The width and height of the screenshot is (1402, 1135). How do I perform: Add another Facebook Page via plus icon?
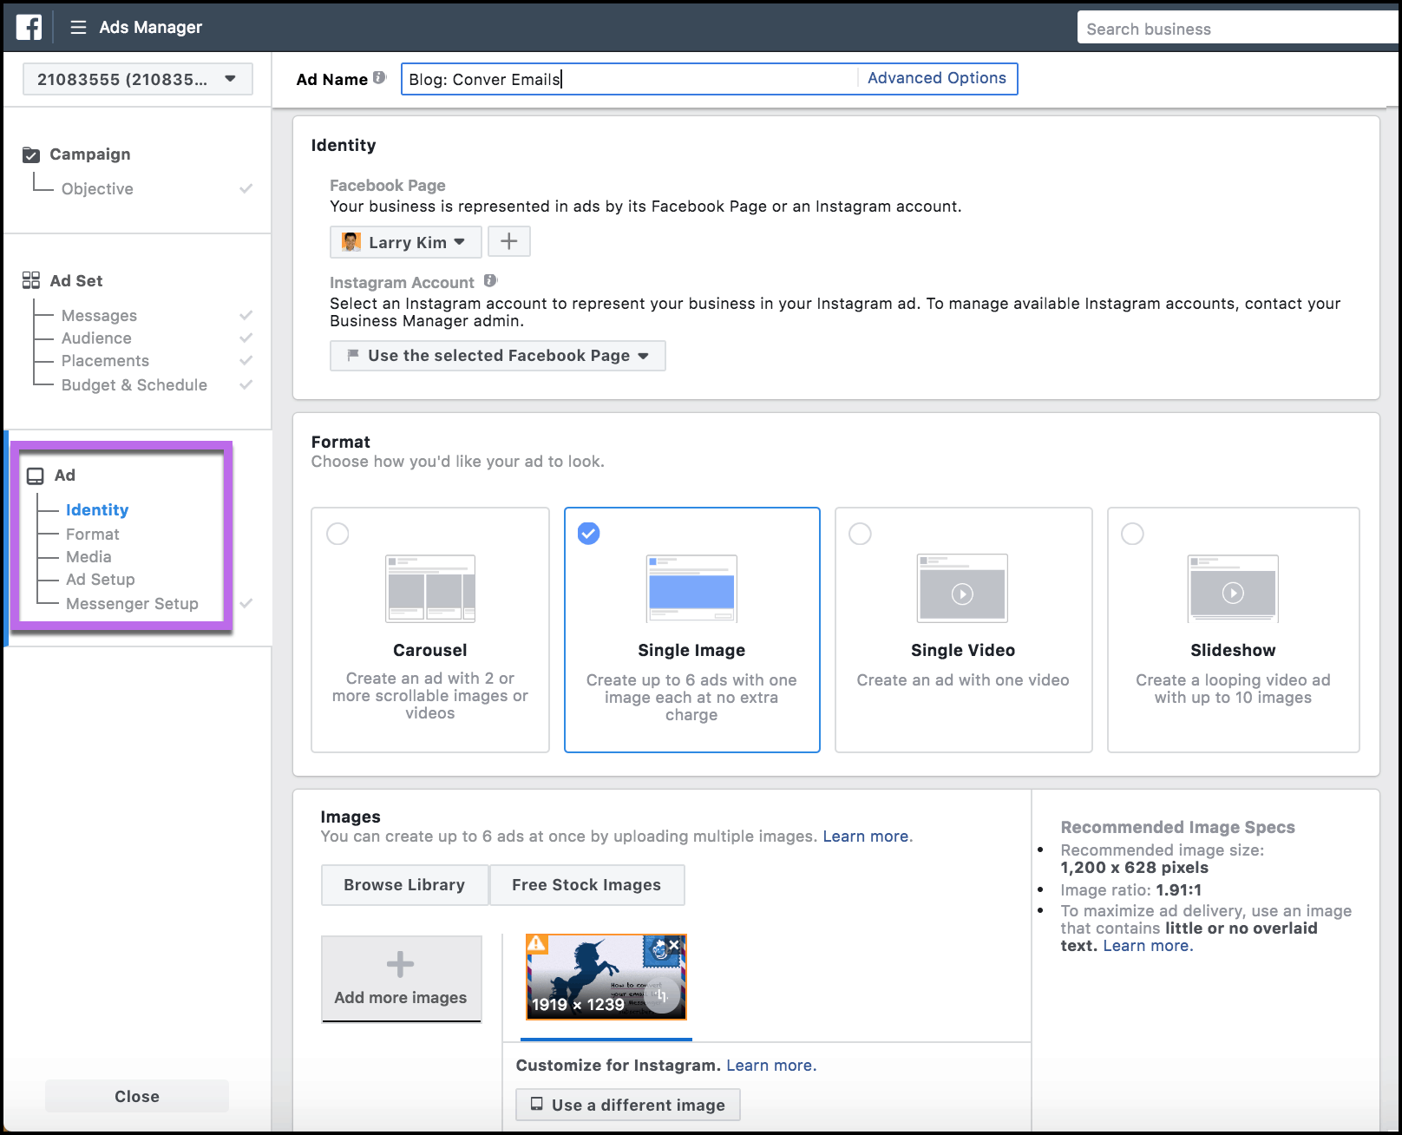coord(509,241)
